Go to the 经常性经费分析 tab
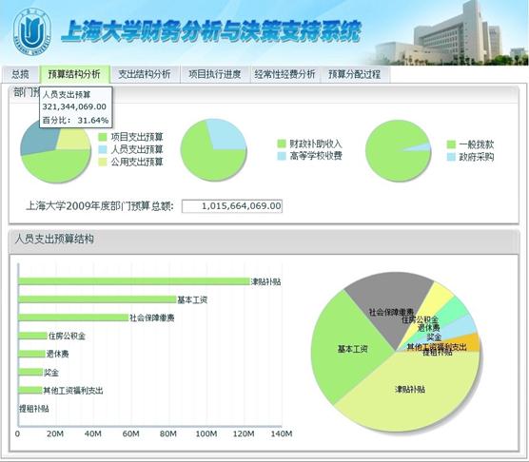Screen dimensions: 529x462 (284, 74)
